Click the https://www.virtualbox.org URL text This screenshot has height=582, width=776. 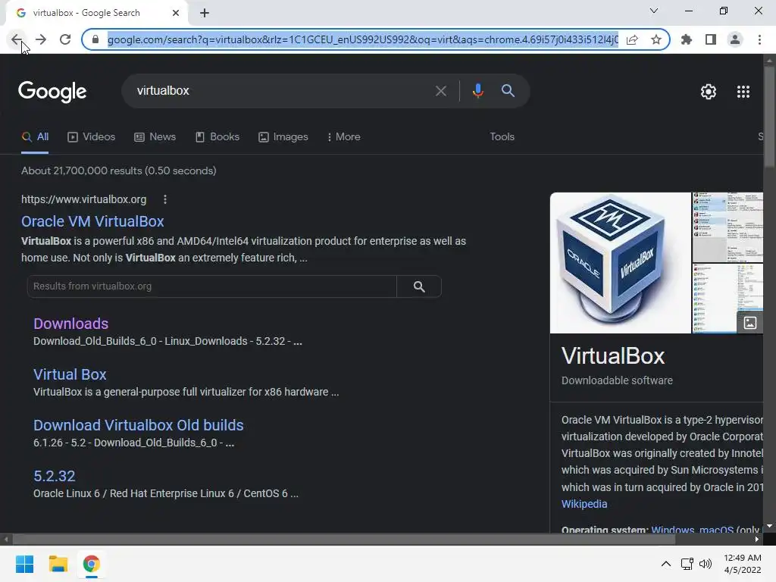point(83,199)
